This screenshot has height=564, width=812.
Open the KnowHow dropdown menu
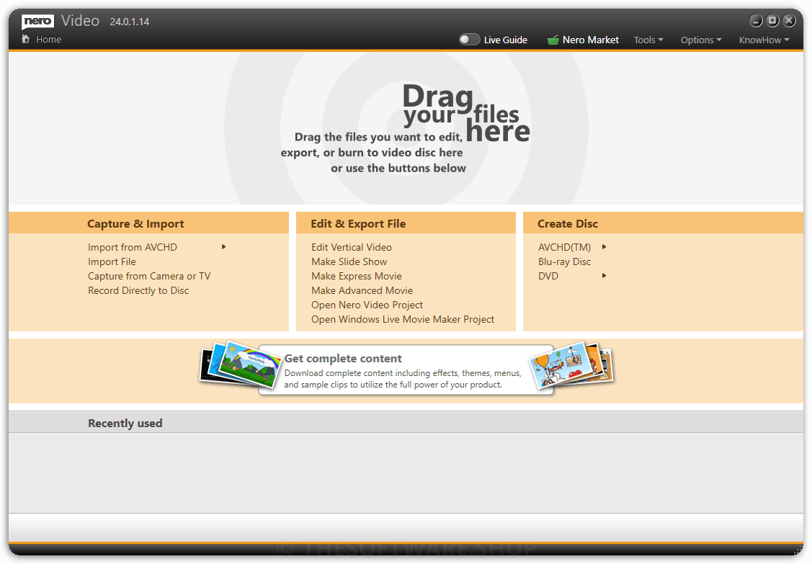pos(764,40)
